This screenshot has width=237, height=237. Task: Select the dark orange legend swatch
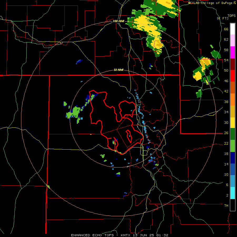coord(233,88)
